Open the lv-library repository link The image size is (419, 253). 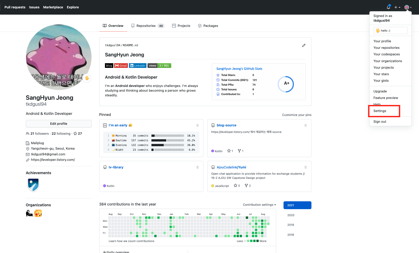click(116, 167)
